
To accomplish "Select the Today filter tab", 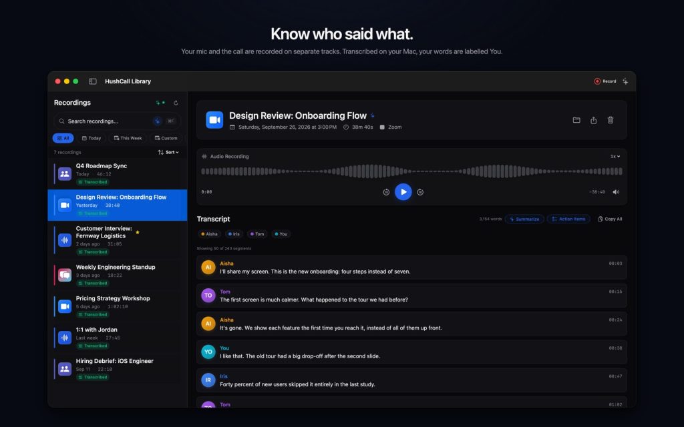I will [x=91, y=138].
